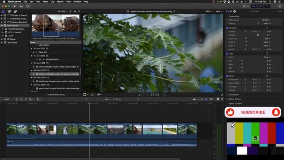Open Enhancements wand menu under viewer
The image size is (284, 160).
(93, 95)
